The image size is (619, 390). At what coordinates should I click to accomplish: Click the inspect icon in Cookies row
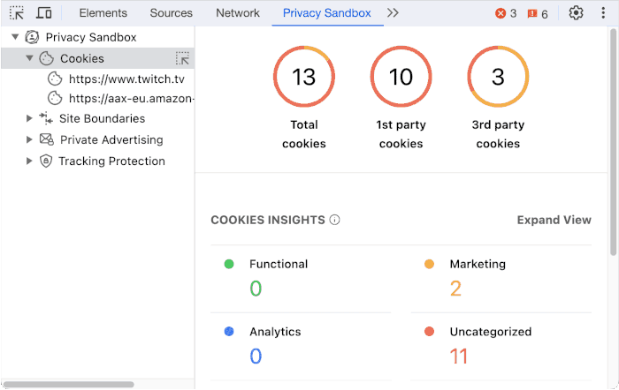(183, 58)
